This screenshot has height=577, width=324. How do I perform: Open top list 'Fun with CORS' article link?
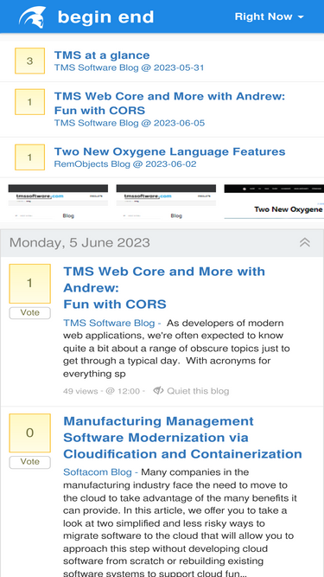point(169,103)
